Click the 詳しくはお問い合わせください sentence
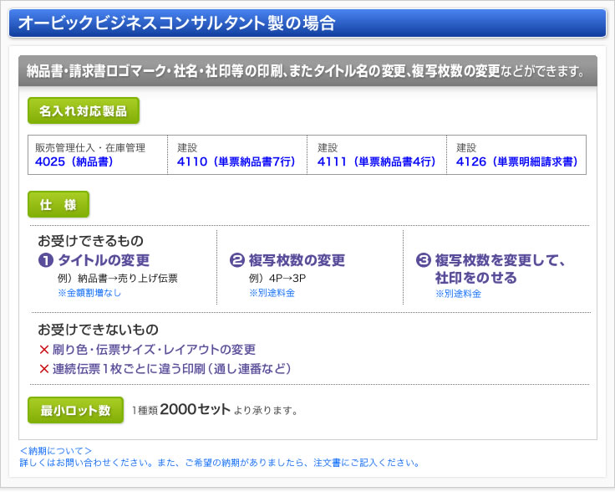This screenshot has width=615, height=492. (x=220, y=463)
